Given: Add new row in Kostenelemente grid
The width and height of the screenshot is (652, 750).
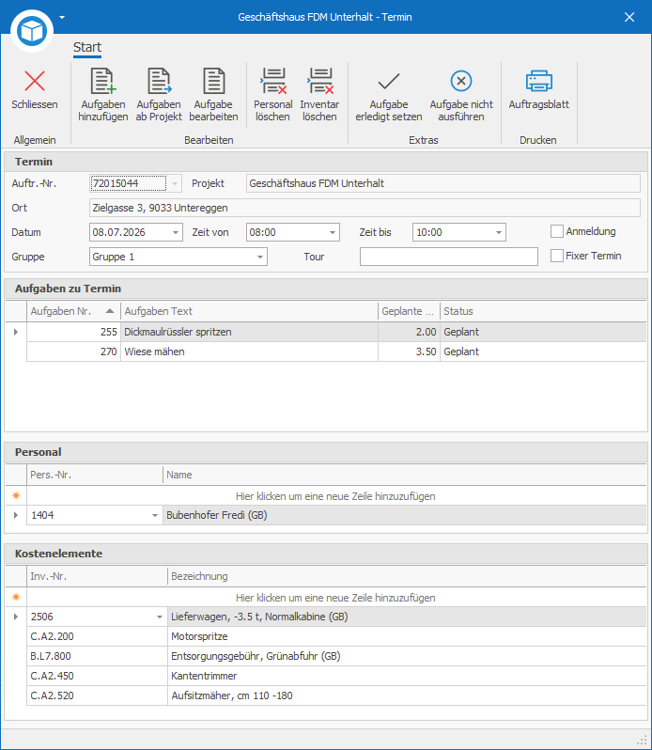Looking at the screenshot, I should click(x=335, y=598).
